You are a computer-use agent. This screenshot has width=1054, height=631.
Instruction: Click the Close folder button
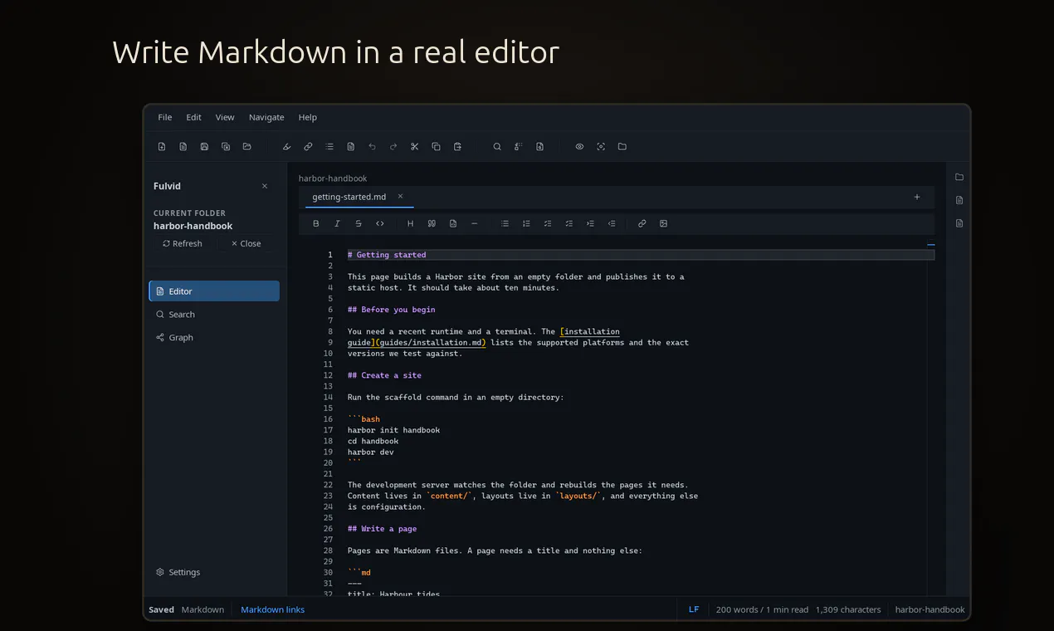click(246, 243)
